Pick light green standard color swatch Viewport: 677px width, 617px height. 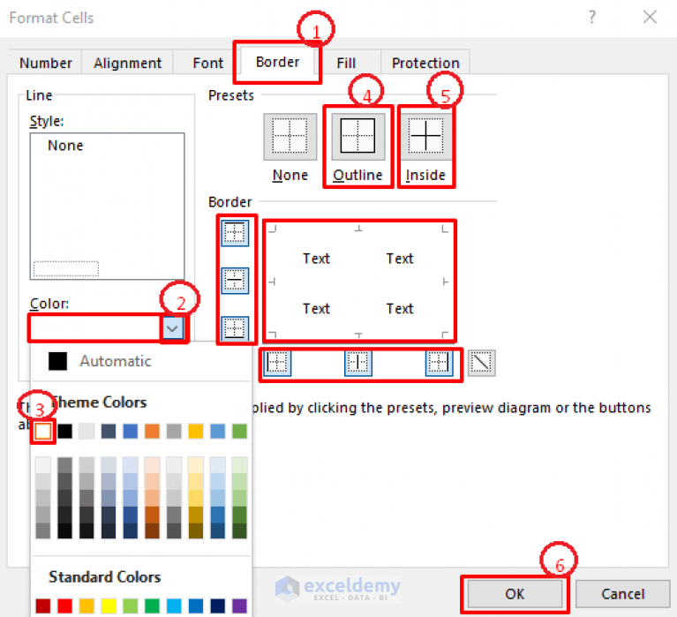pyautogui.click(x=131, y=606)
